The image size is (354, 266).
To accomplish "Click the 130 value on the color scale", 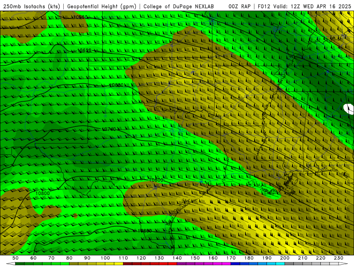I will click(x=159, y=258).
